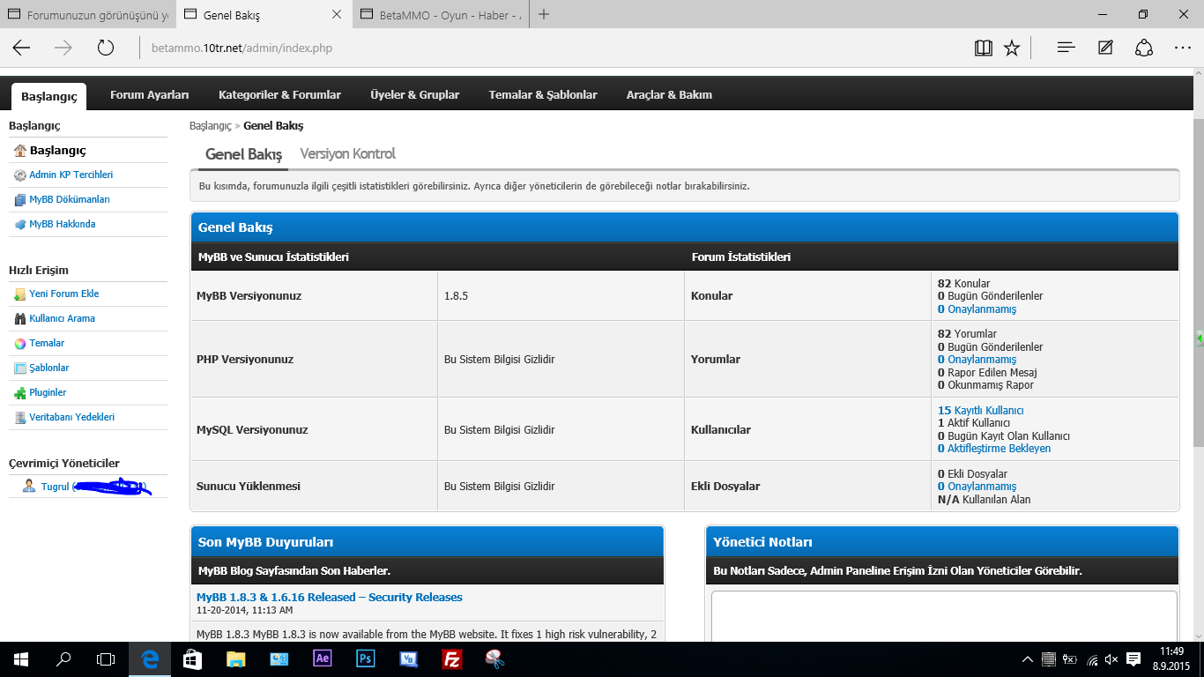Click the color wheel icon for Temalar
The width and height of the screenshot is (1204, 677).
pyautogui.click(x=20, y=344)
